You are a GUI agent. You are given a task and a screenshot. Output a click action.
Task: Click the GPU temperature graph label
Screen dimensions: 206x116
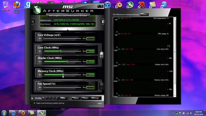coord(161,18)
